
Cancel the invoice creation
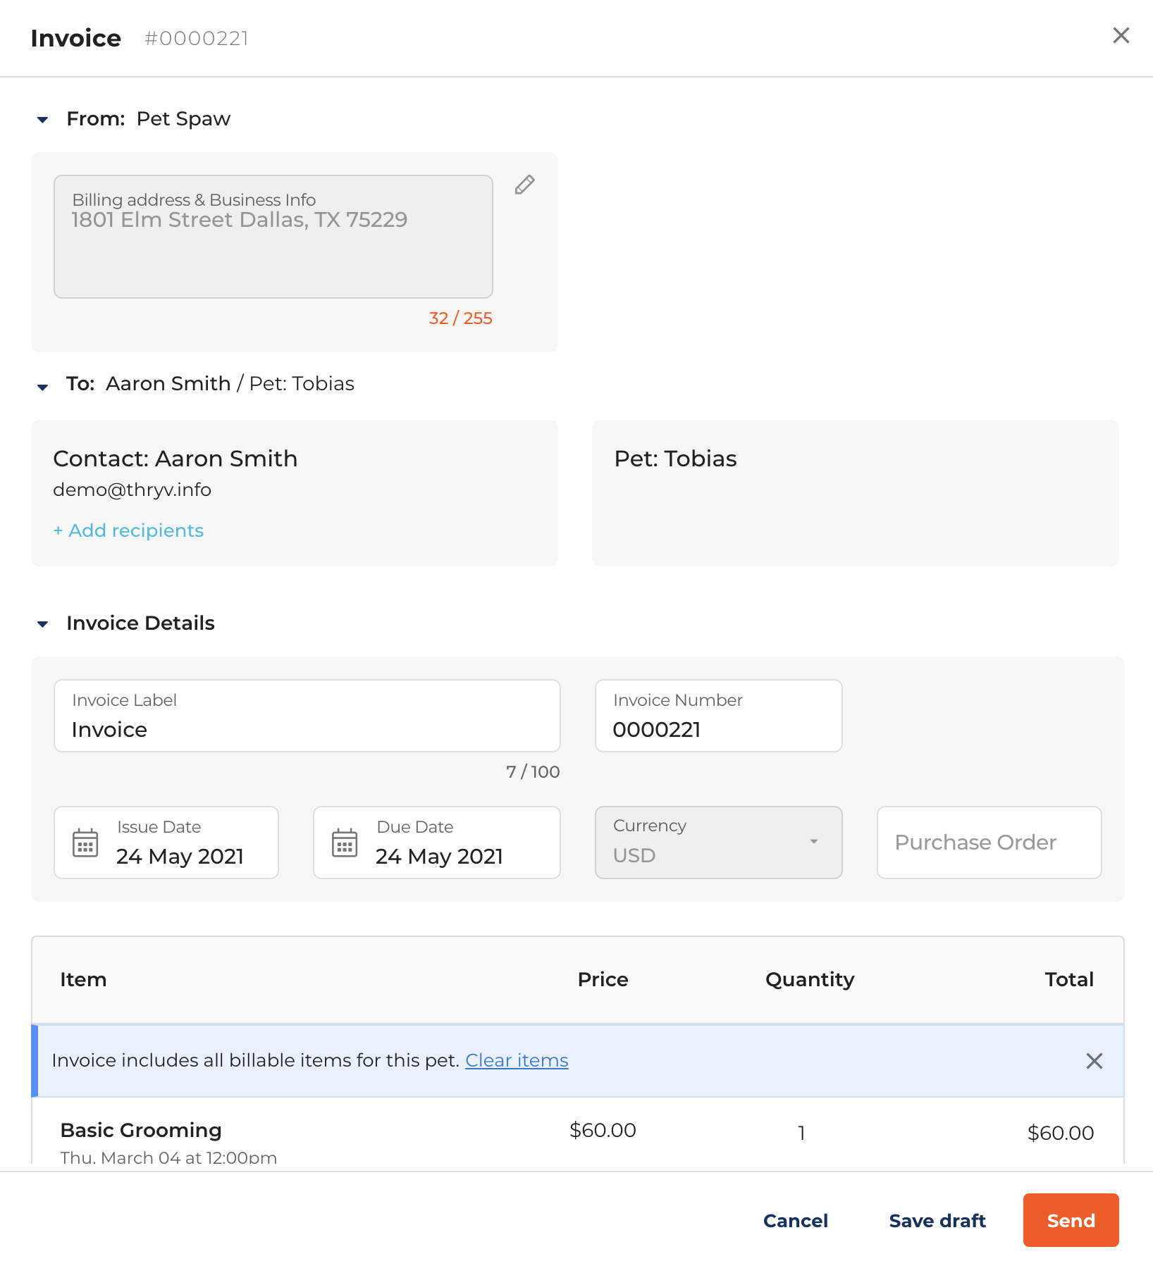coord(795,1220)
